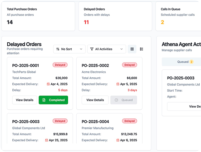Click View Details for PO-2025-0002
Screen dimensions: 201x152
[95, 100]
